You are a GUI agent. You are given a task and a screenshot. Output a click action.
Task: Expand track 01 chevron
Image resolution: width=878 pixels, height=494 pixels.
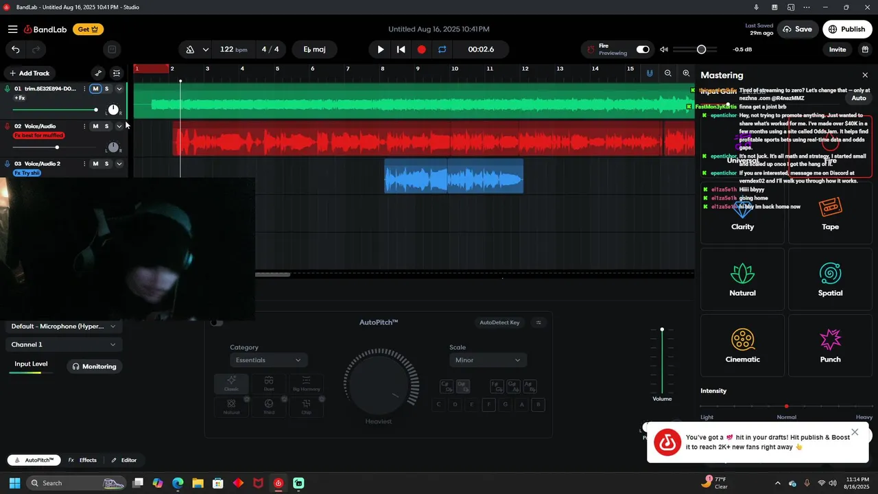[x=119, y=89]
